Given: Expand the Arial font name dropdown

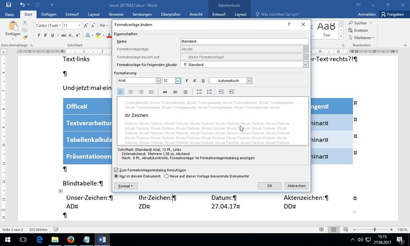Looking at the screenshot, I should pos(158,80).
